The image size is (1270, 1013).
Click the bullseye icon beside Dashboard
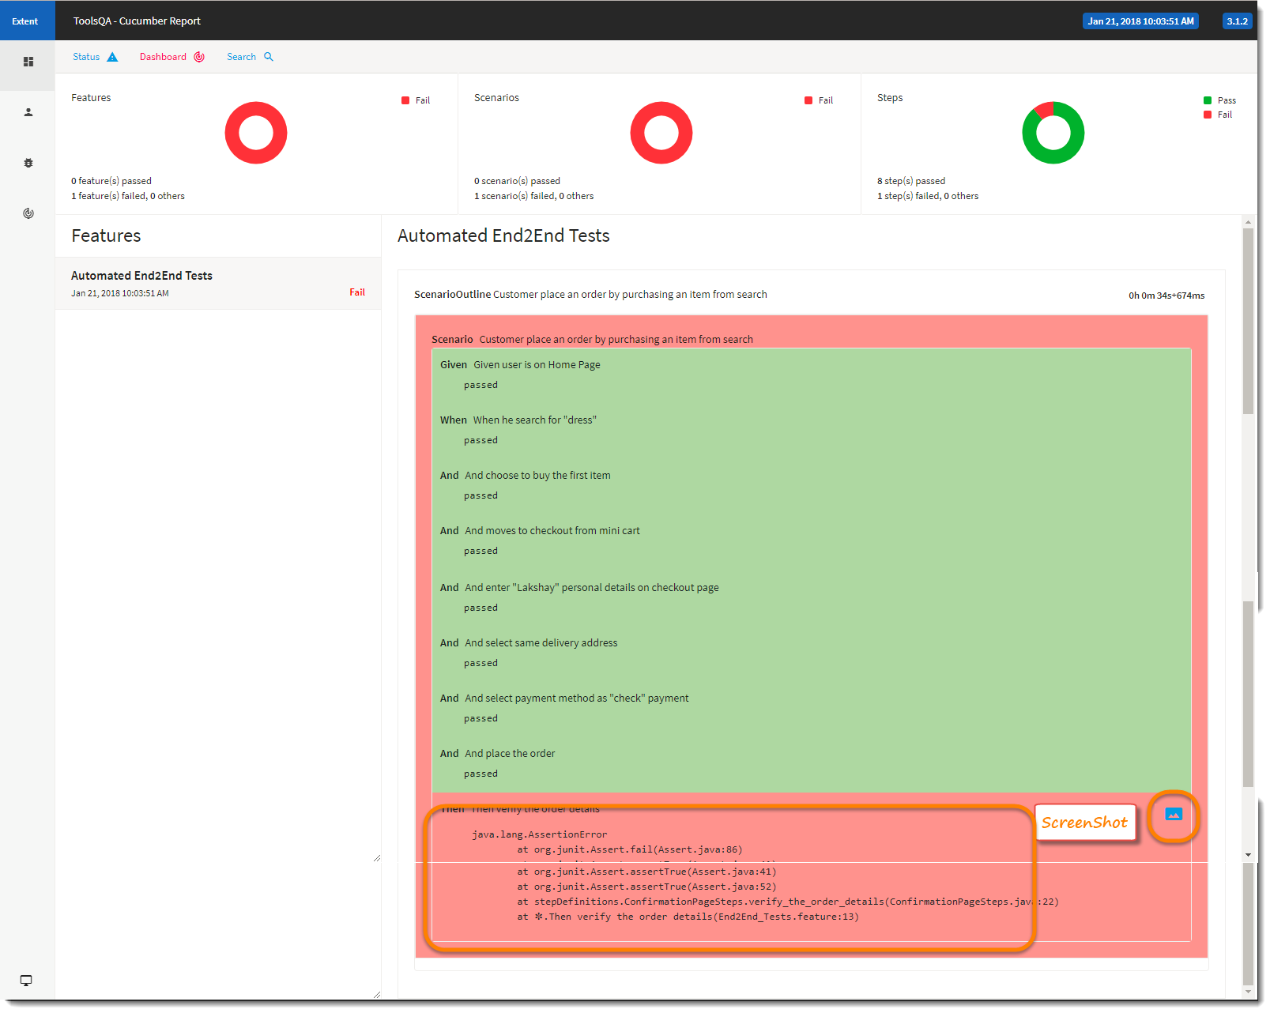point(198,56)
